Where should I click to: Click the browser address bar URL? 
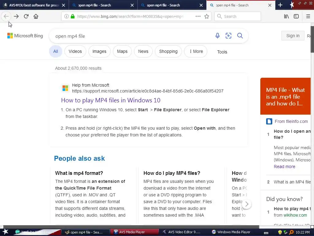[x=130, y=17]
